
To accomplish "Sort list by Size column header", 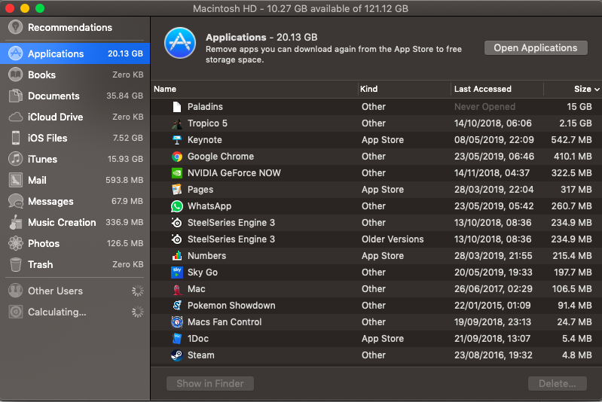I will tap(582, 89).
